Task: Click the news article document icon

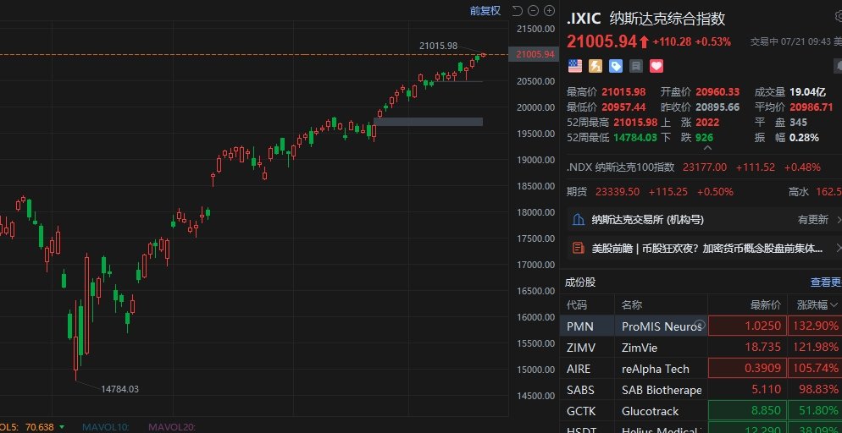Action: pos(579,248)
